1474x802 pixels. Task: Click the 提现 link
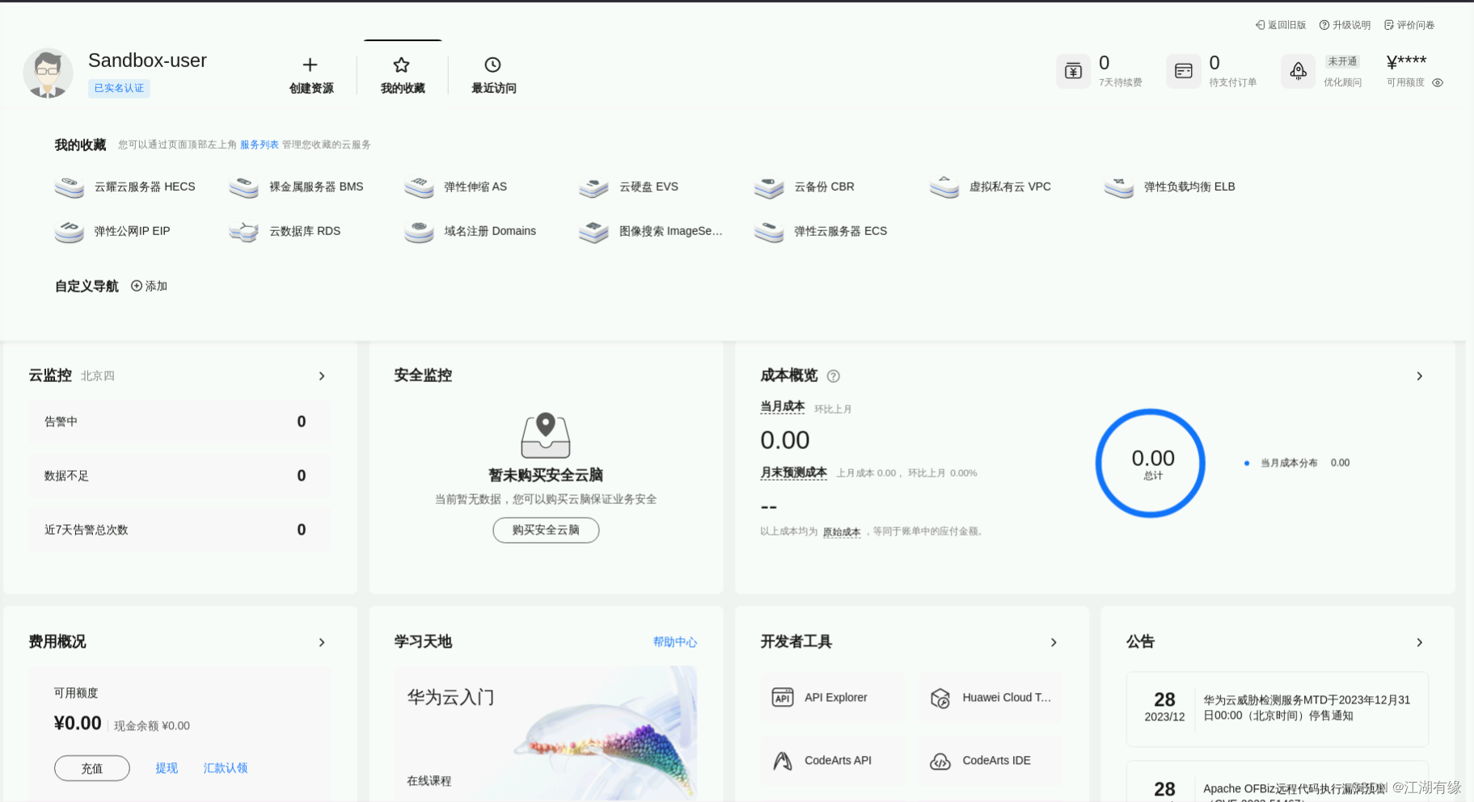pos(167,768)
